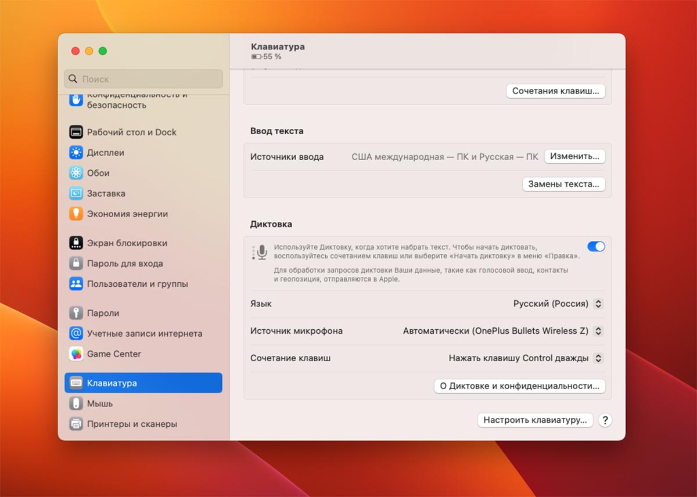The width and height of the screenshot is (697, 497).
Task: Select Рабочий стол и Dock in sidebar
Action: 143,132
